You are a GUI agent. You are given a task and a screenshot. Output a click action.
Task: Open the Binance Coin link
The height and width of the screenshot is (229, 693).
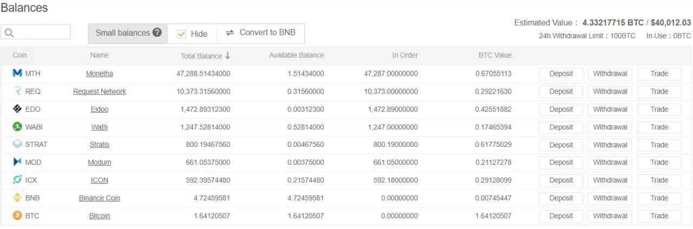click(x=100, y=198)
